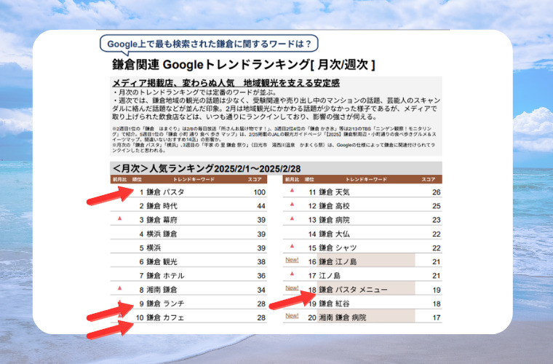Select the keyword 鎌倉 観光
The height and width of the screenshot is (364, 553).
[x=162, y=261]
